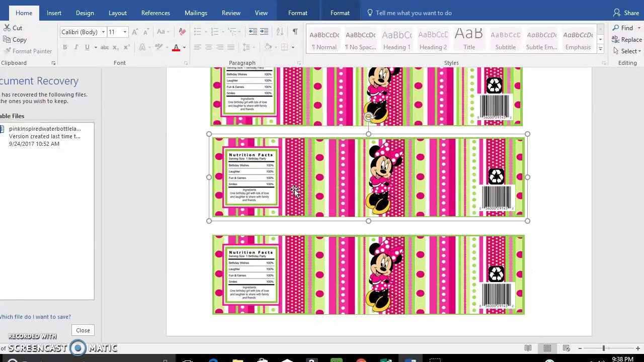Open the Clipboard pane launcher
This screenshot has width=644, height=362.
point(53,63)
